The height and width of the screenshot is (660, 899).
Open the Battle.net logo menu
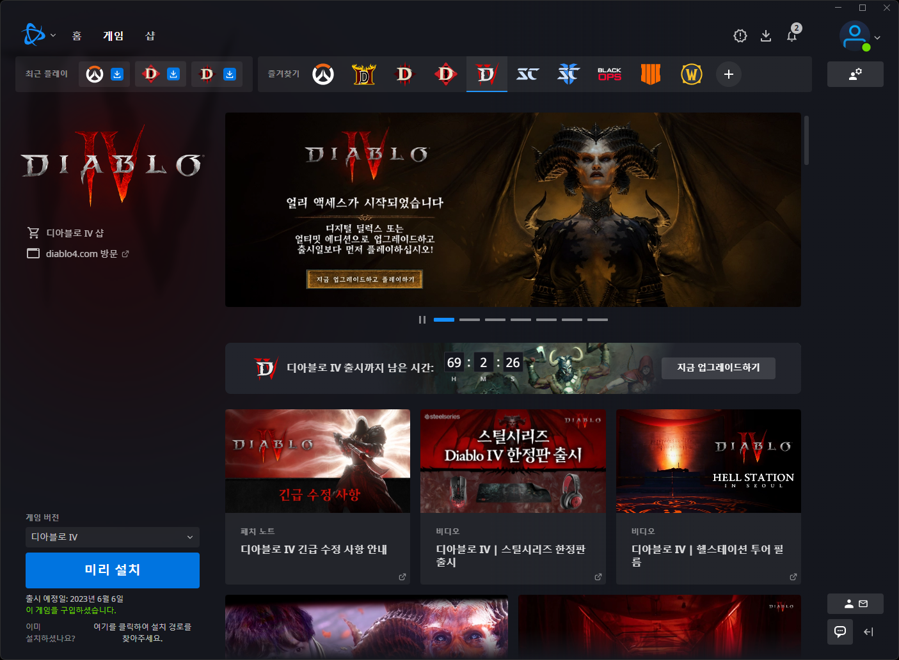(x=33, y=35)
